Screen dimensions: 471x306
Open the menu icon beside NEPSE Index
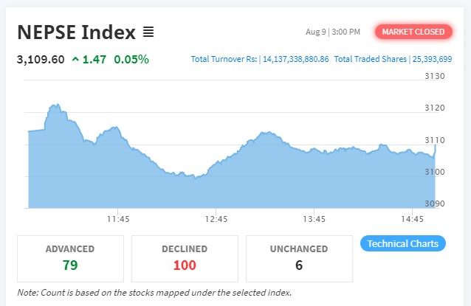click(x=148, y=32)
